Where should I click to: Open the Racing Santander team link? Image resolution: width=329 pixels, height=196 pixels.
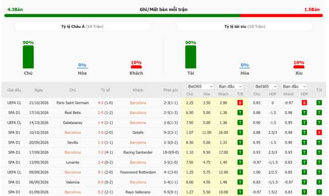tap(138, 152)
